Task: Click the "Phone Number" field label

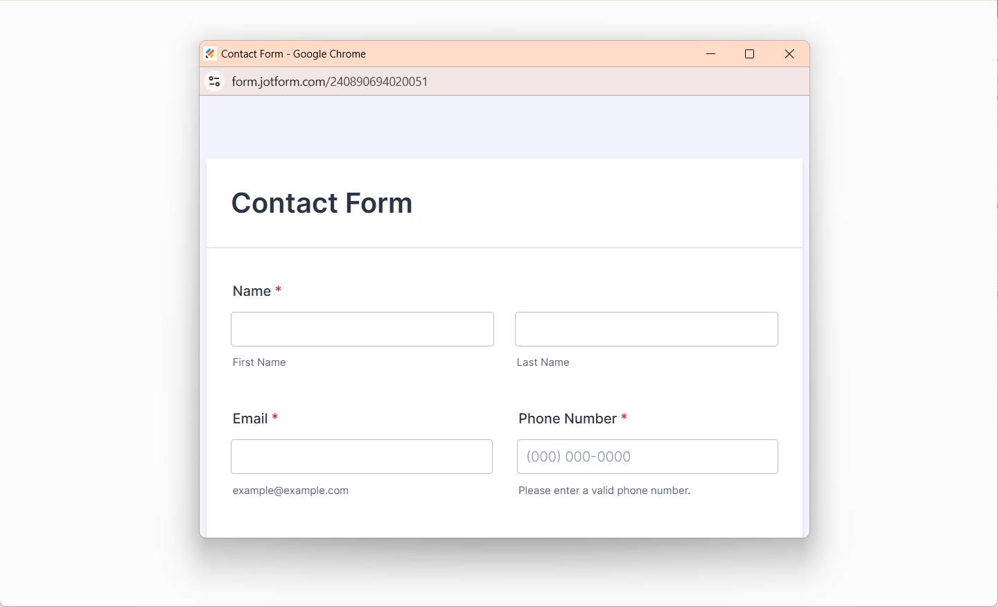Action: point(567,419)
